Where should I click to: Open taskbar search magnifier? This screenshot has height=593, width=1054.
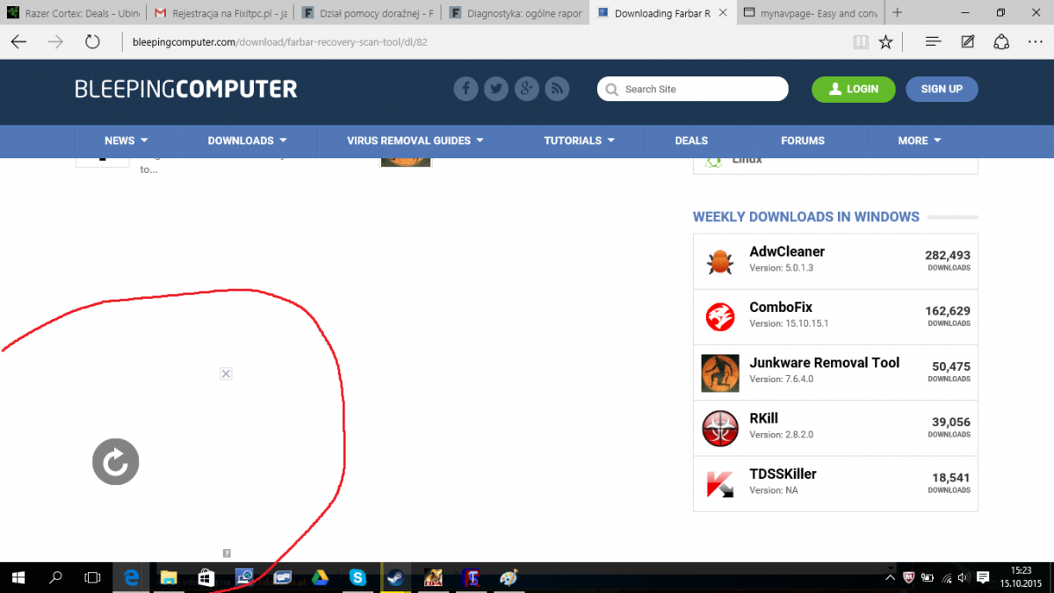55,577
